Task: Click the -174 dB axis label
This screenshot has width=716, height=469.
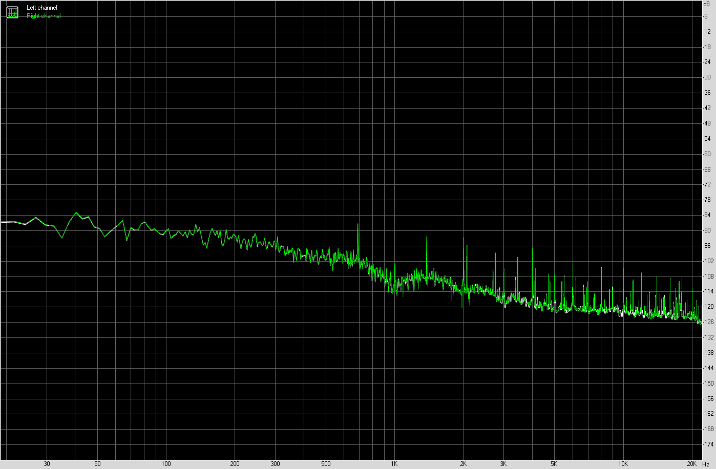Action: tap(708, 444)
